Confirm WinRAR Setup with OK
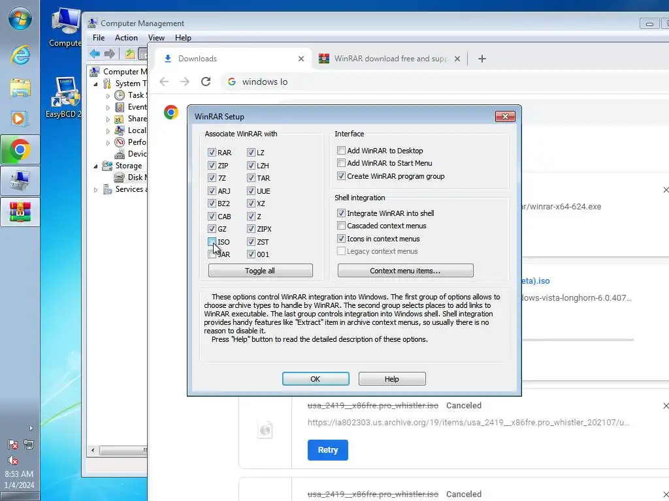This screenshot has width=669, height=501. 316,379
